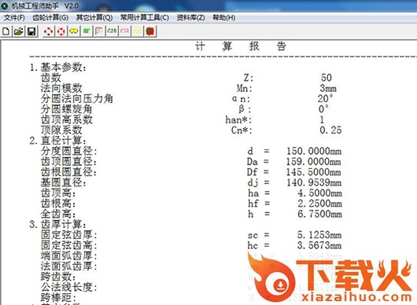Click the 基圆直径 label

click(x=63, y=182)
